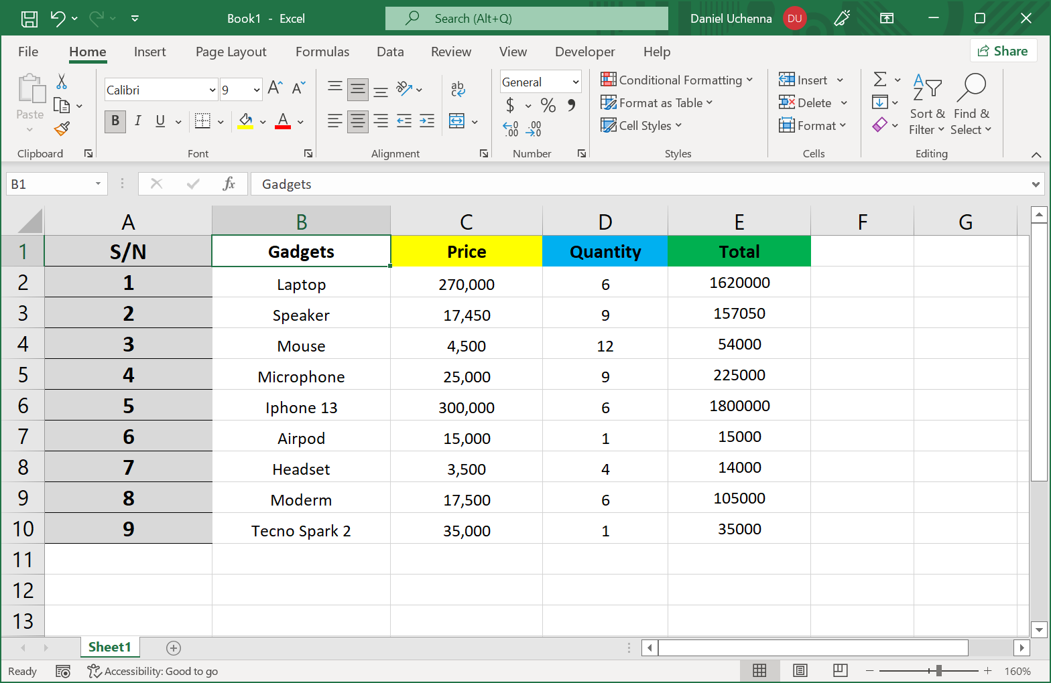Viewport: 1051px width, 683px height.
Task: Expand the General number format dropdown
Action: [x=575, y=82]
